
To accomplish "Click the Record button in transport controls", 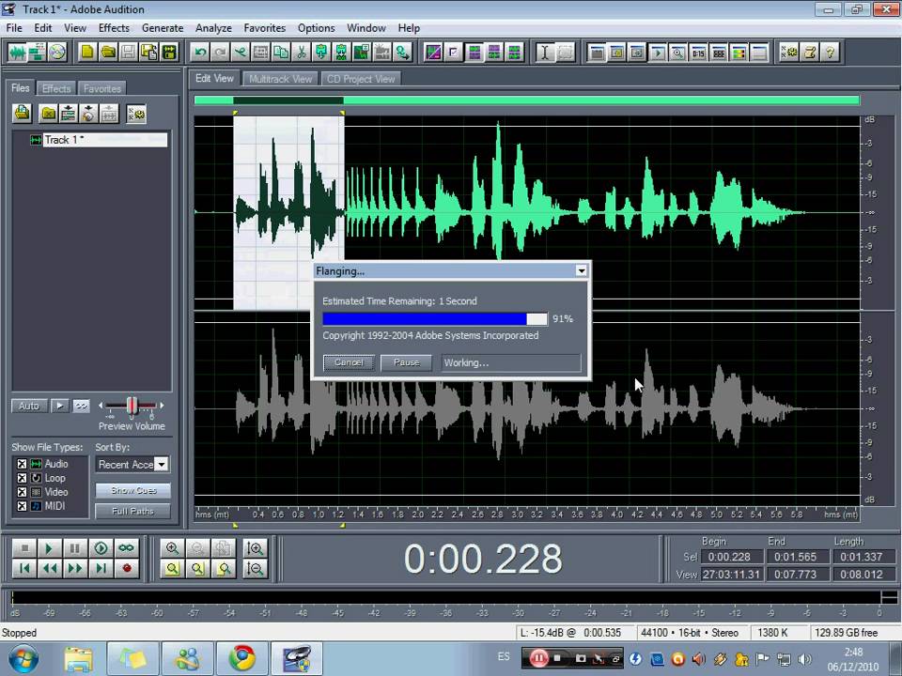I will [x=127, y=568].
